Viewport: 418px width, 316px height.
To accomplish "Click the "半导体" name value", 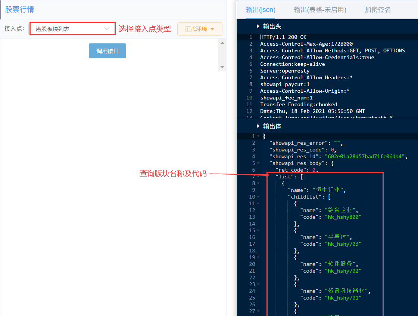I will pos(337,237).
